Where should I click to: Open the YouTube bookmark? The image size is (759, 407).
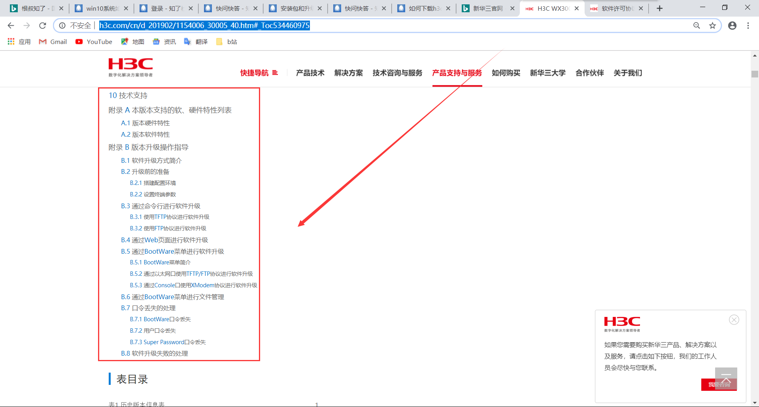[94, 41]
